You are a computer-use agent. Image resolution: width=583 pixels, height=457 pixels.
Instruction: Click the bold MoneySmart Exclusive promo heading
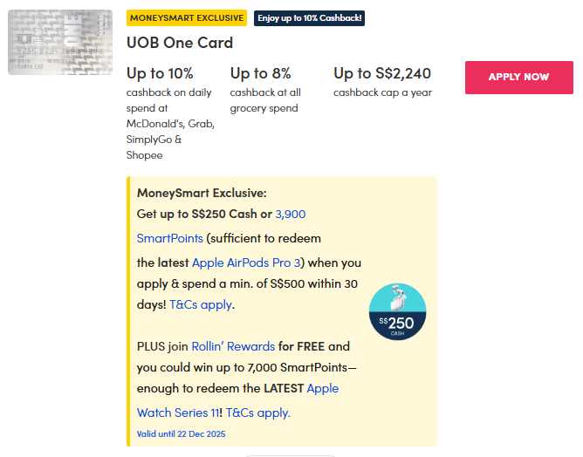pyautogui.click(x=202, y=193)
